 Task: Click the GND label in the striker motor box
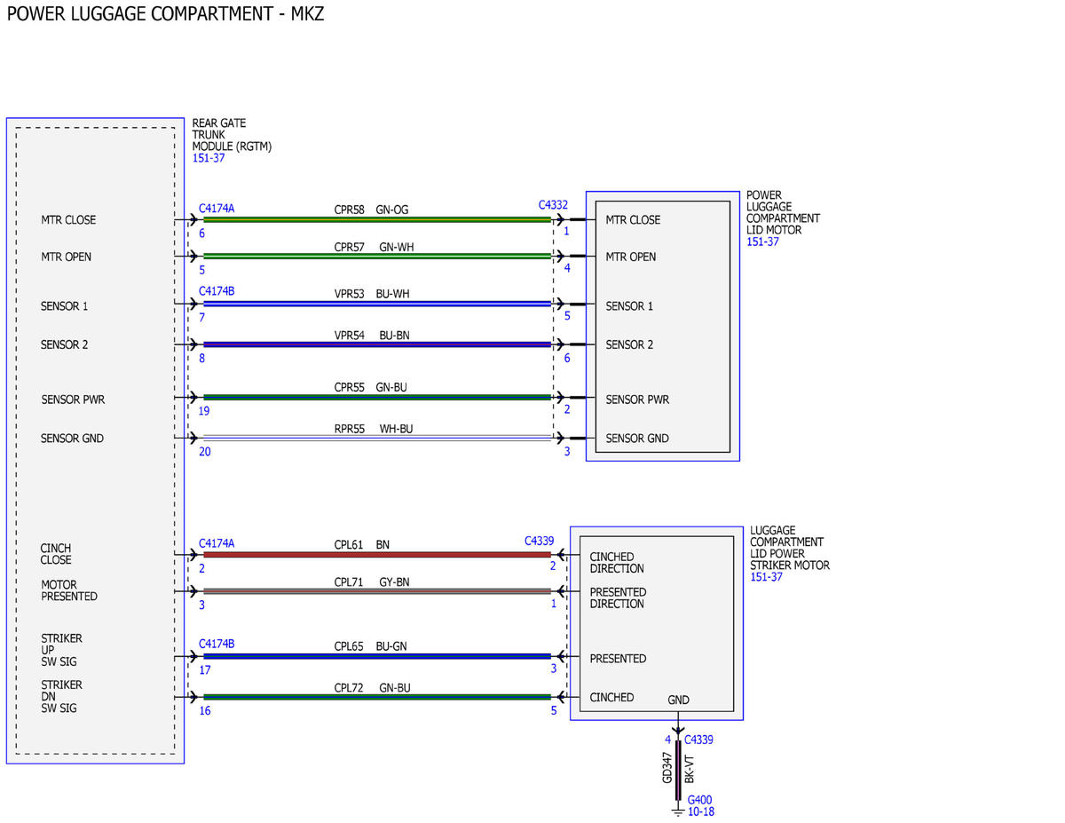(x=678, y=700)
